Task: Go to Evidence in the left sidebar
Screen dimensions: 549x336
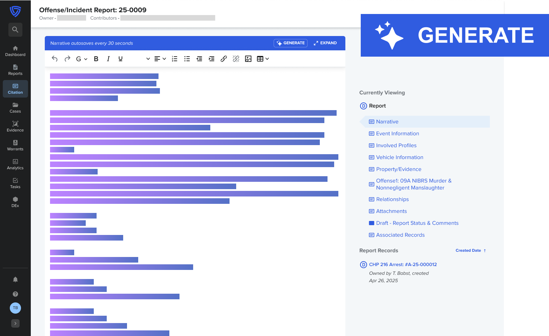Action: [x=15, y=127]
